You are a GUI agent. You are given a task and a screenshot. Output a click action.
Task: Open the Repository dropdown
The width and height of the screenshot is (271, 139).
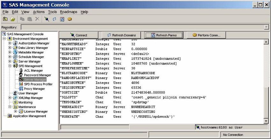click(267, 27)
